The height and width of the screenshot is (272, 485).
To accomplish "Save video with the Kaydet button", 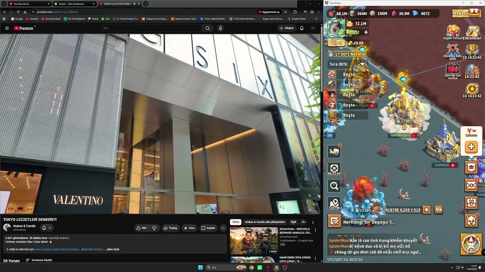I will [x=208, y=228].
